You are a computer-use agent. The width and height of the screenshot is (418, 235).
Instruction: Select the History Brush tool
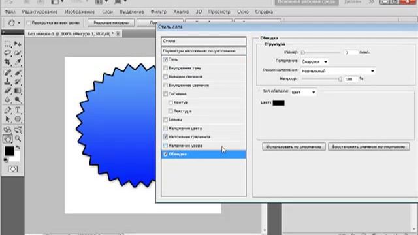point(18,82)
